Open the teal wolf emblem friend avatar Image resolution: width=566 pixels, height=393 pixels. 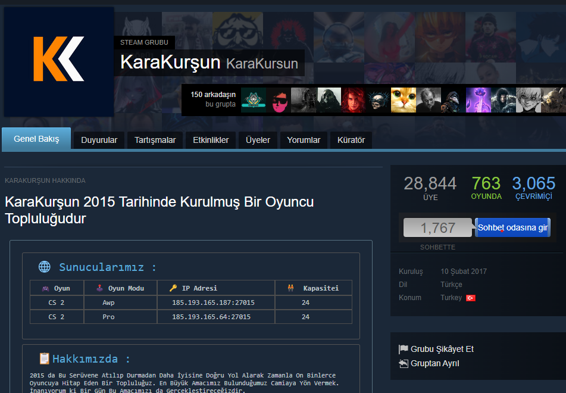coord(254,99)
